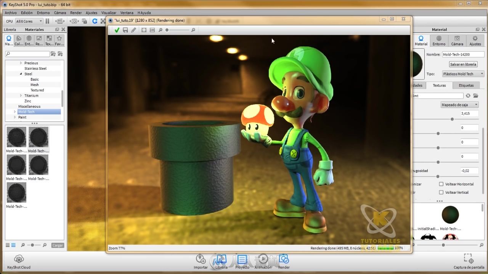Select Stainless Steel in material tree
Screen dimensions: 488x274
35,68
